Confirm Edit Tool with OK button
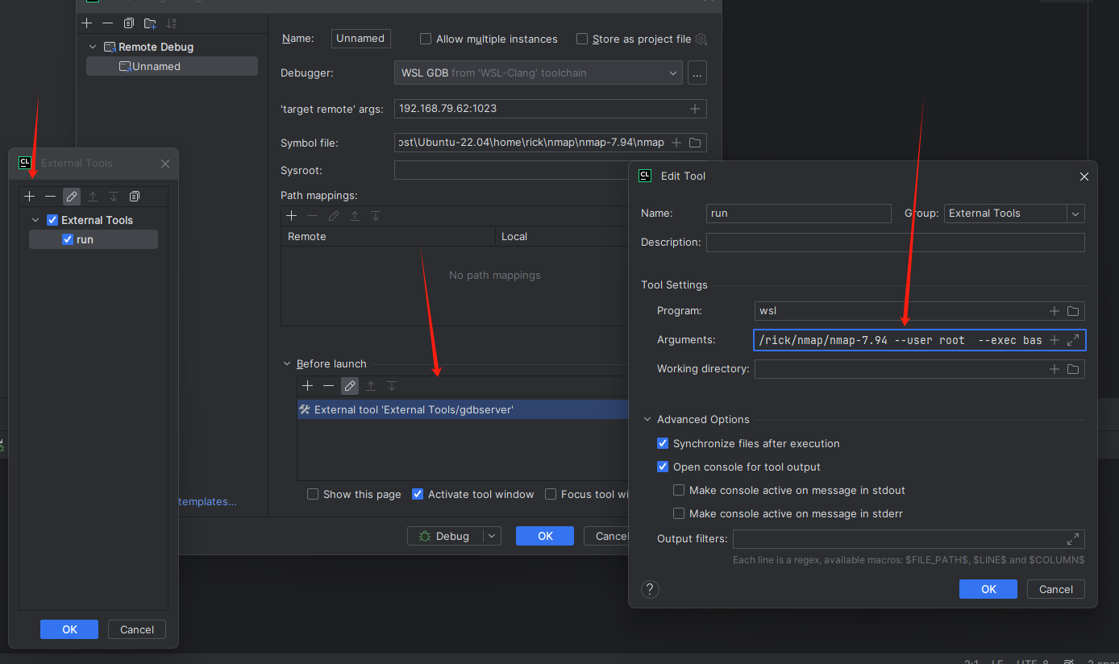The height and width of the screenshot is (664, 1119). 988,589
